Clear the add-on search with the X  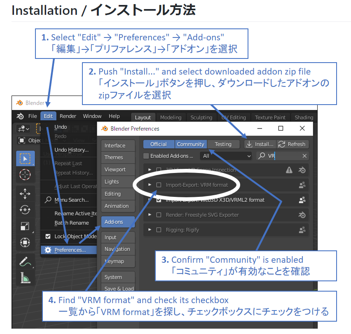304,156
